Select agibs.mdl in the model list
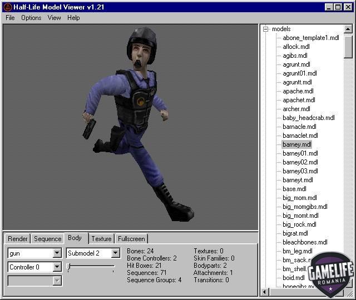The image size is (356, 300). coord(295,56)
